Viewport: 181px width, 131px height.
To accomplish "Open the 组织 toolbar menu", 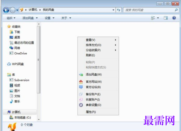I will [11, 18].
